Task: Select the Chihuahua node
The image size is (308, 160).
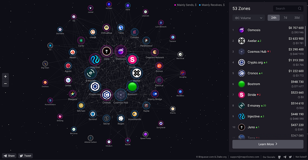Action: coord(106,28)
